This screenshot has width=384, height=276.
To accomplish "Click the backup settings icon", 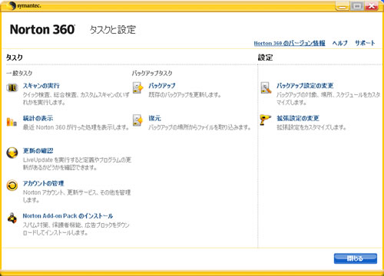I will pyautogui.click(x=266, y=87).
